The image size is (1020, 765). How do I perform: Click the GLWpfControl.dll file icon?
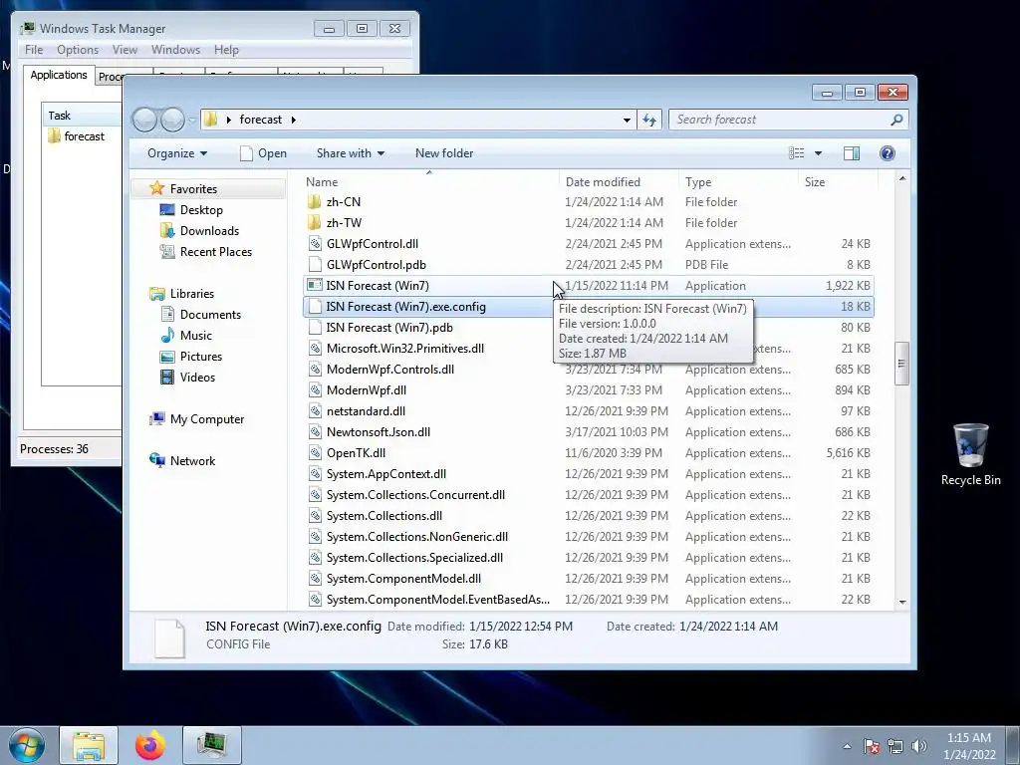click(315, 244)
